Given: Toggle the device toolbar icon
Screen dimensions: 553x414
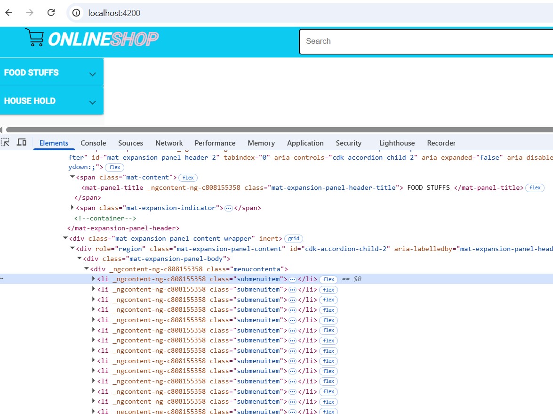Looking at the screenshot, I should tap(22, 143).
